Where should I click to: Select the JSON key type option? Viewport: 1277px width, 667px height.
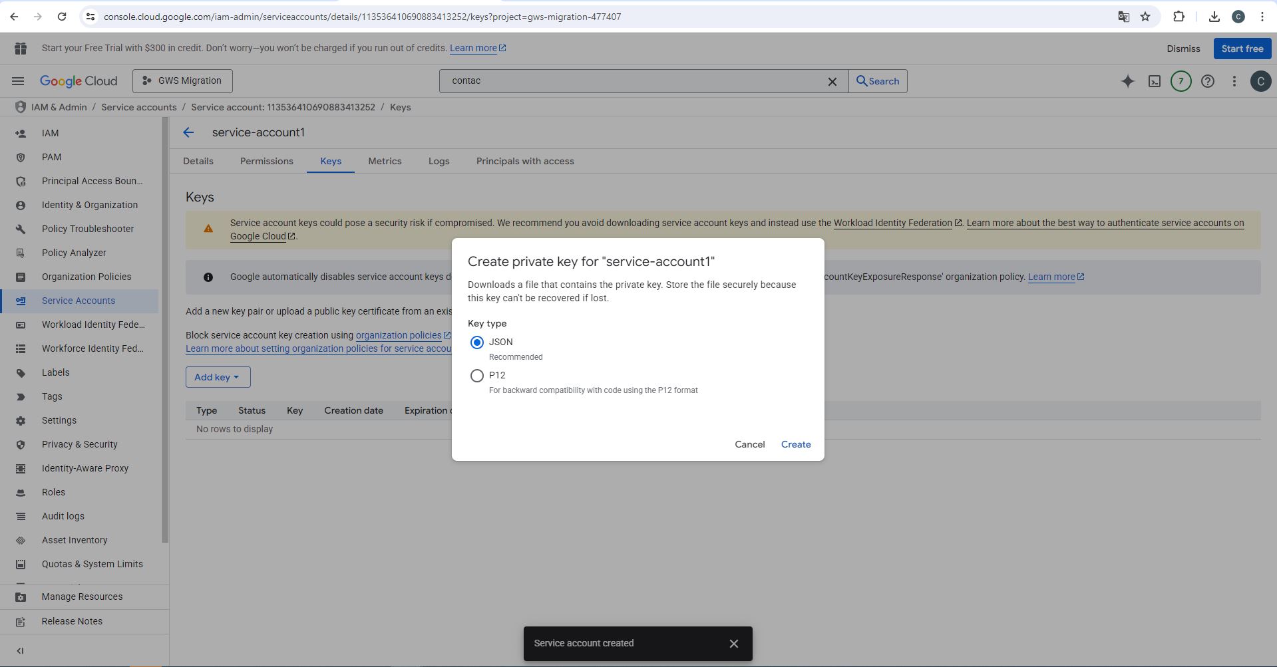click(x=476, y=342)
